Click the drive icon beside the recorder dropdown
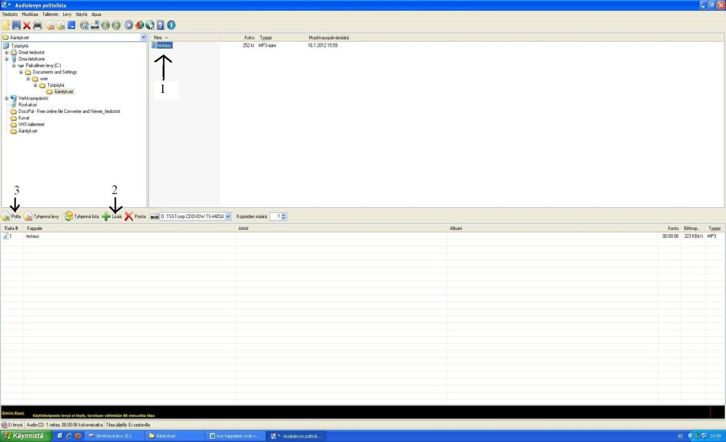The image size is (726, 442). coord(154,217)
